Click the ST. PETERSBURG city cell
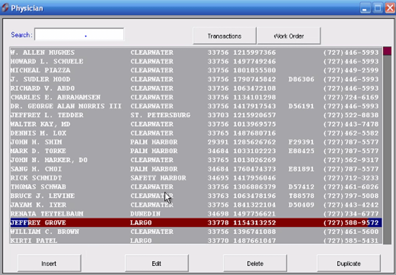Screen dimensions: 396x275 click(x=160, y=115)
